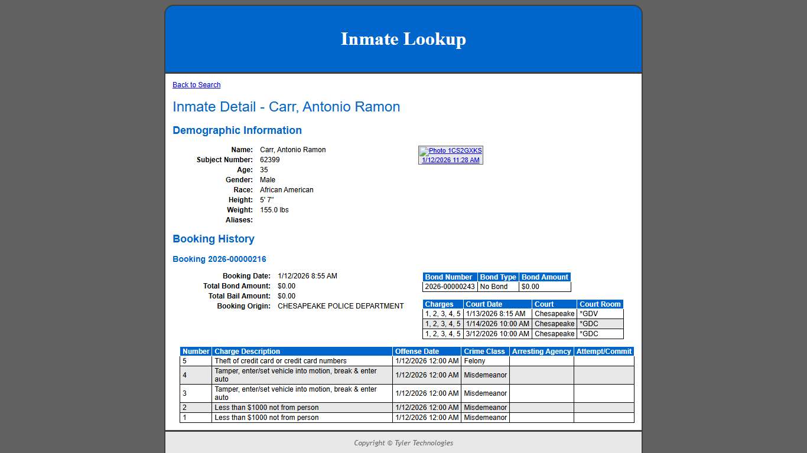Select bond row 2026-00000243 showing No Bond
The image size is (807, 453).
(496, 287)
